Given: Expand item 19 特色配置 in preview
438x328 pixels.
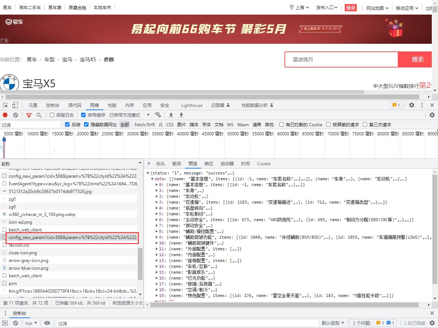Looking at the screenshot, I should point(157,296).
